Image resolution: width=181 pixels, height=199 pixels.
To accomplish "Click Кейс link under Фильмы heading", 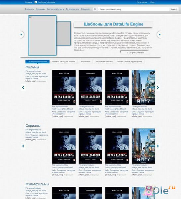I will point(37,78).
